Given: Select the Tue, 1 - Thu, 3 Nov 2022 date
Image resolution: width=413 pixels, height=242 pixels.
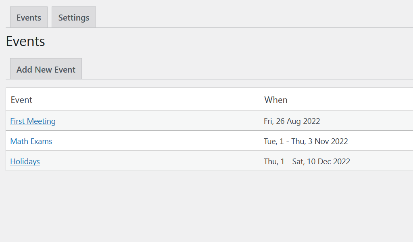Looking at the screenshot, I should point(306,142).
